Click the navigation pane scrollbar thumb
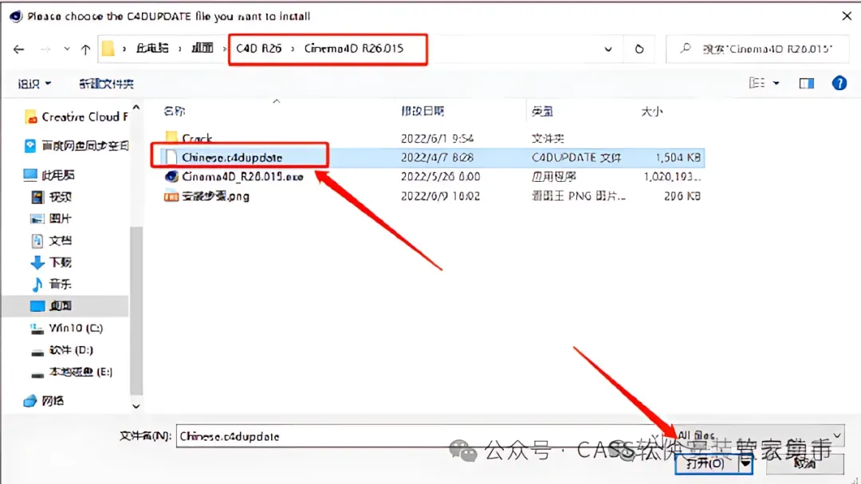The height and width of the screenshot is (484, 861). pyautogui.click(x=136, y=310)
